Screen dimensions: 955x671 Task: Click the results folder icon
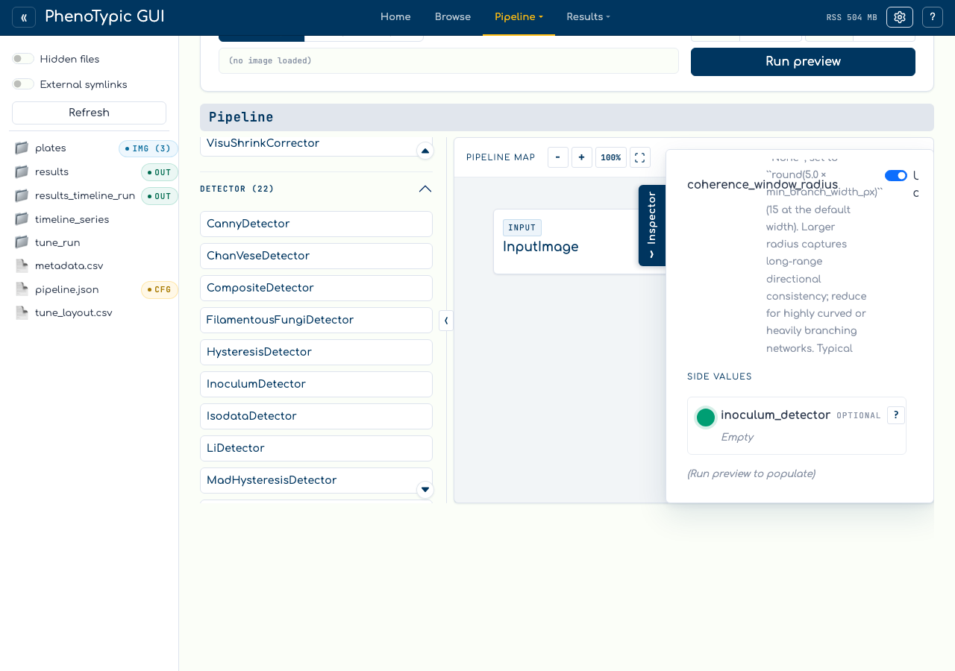tap(22, 172)
